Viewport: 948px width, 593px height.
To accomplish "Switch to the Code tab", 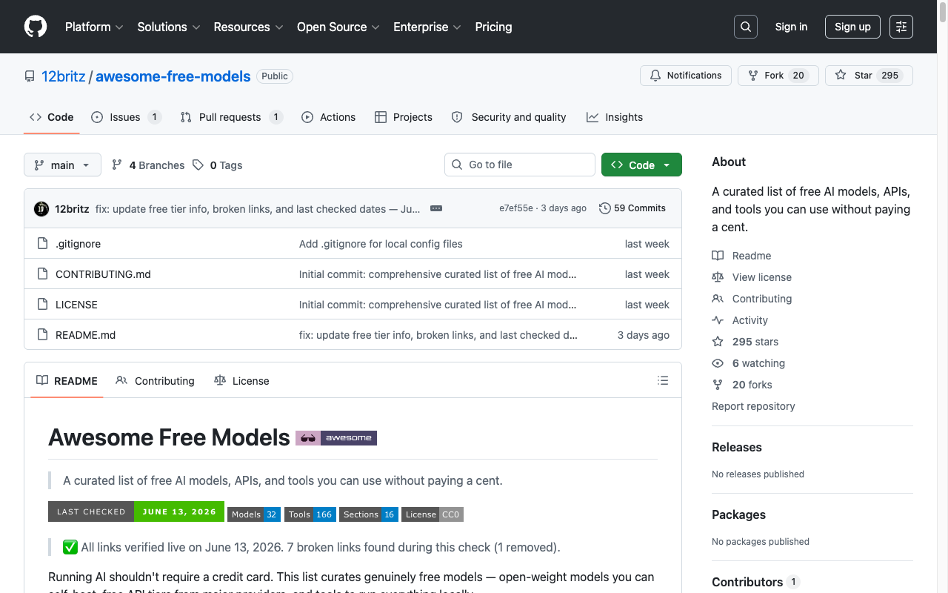I will point(52,117).
